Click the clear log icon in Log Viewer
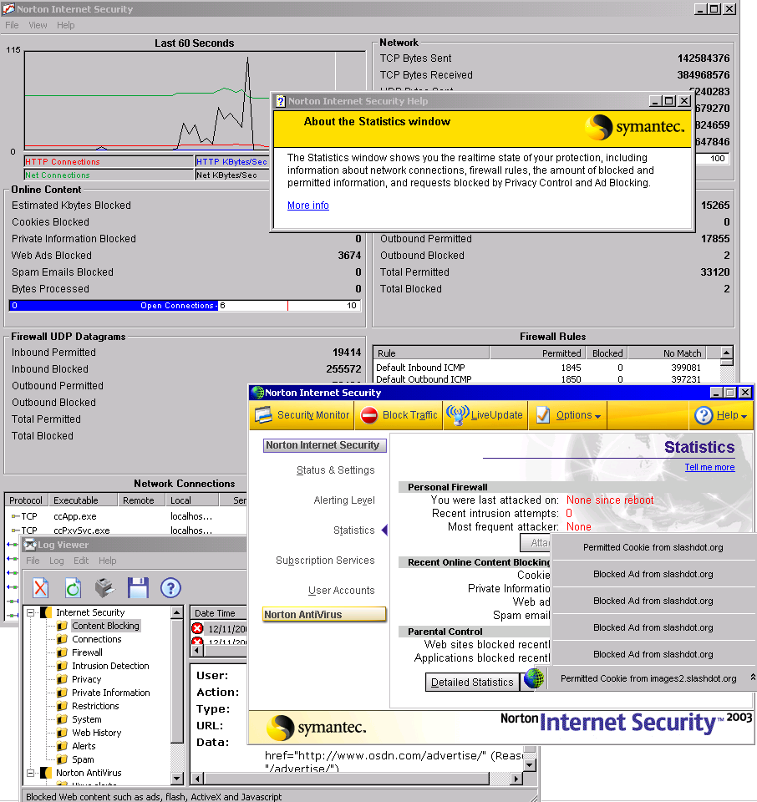 tap(40, 587)
